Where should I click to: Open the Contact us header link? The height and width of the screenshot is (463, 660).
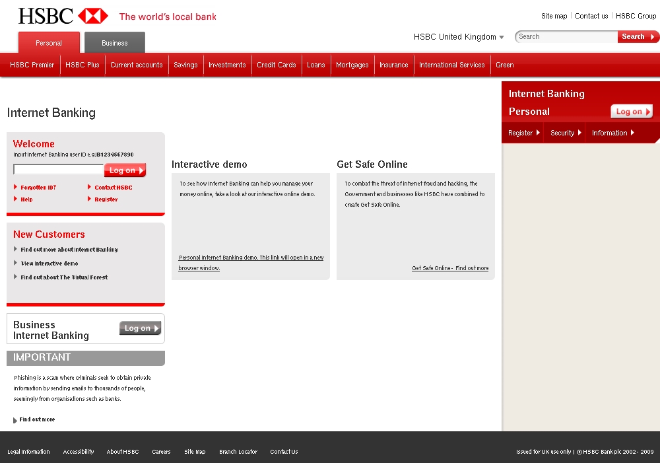coord(591,16)
